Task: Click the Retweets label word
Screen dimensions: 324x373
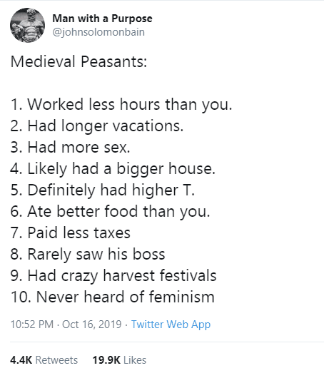Action: coord(56,360)
